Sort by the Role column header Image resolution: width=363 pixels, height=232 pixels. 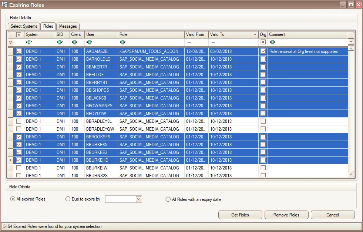point(151,34)
